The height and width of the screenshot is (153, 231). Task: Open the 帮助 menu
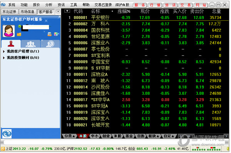pos(86,5)
